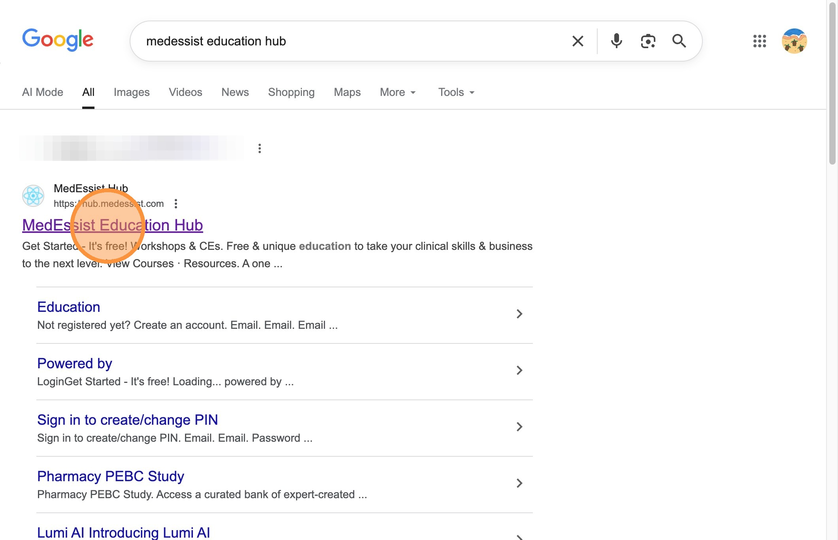Switch to the AI Mode tab
838x540 pixels.
click(x=43, y=92)
